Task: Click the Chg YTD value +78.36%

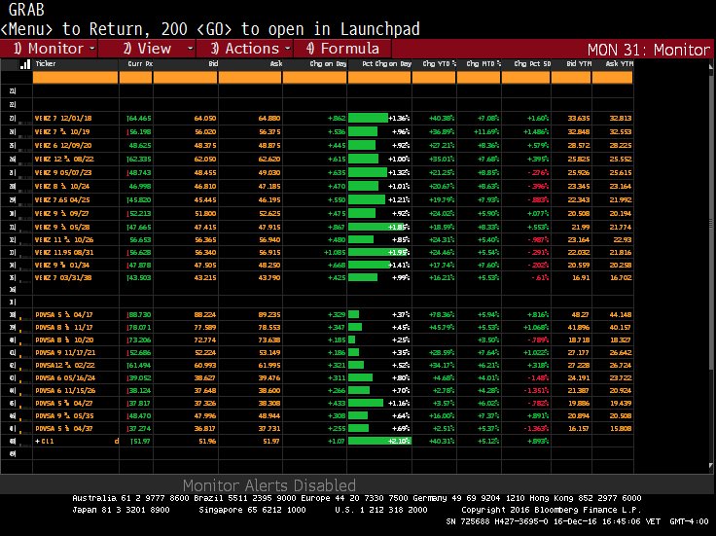Action: [x=442, y=314]
